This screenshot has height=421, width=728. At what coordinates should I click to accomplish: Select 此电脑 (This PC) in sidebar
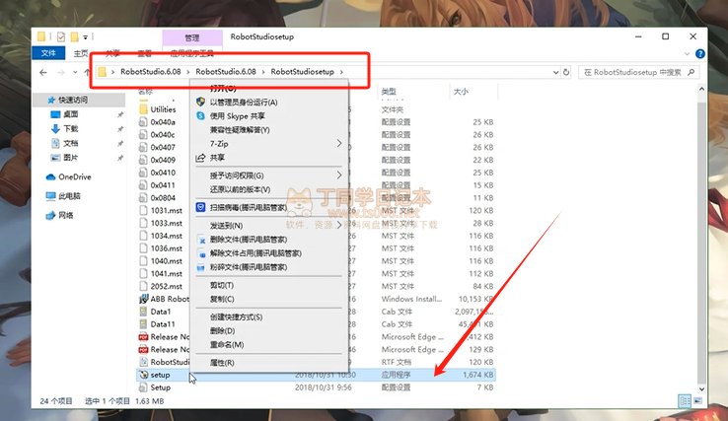pos(69,195)
